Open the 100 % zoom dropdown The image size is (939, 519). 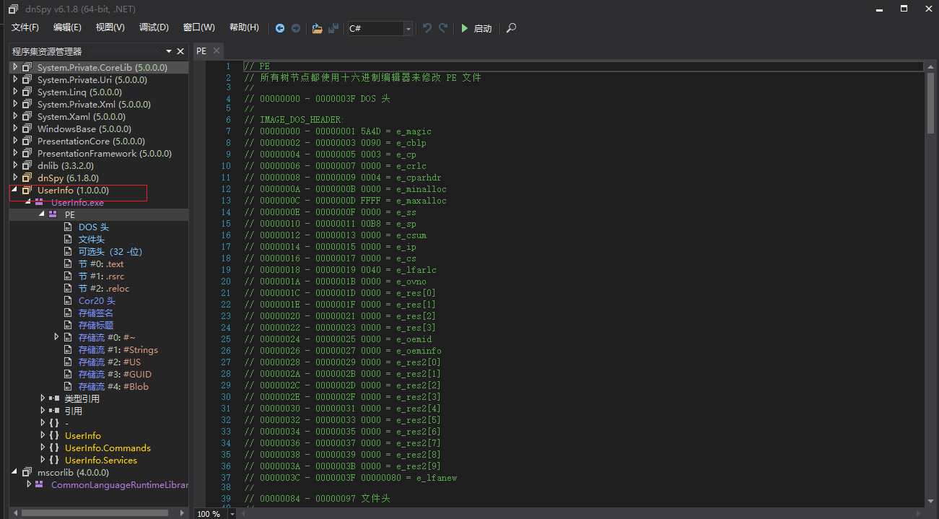pos(232,513)
